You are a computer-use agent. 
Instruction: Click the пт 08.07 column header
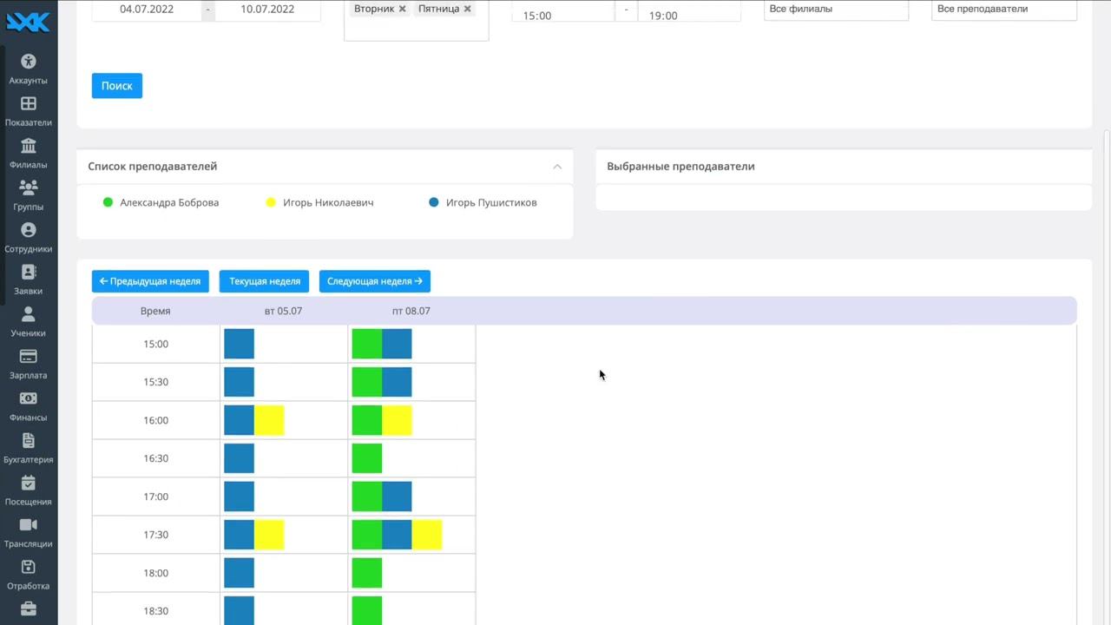pos(411,311)
